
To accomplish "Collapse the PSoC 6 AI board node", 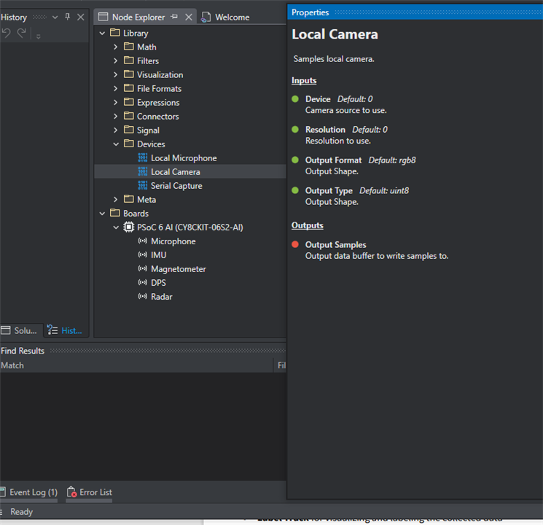I will (116, 227).
